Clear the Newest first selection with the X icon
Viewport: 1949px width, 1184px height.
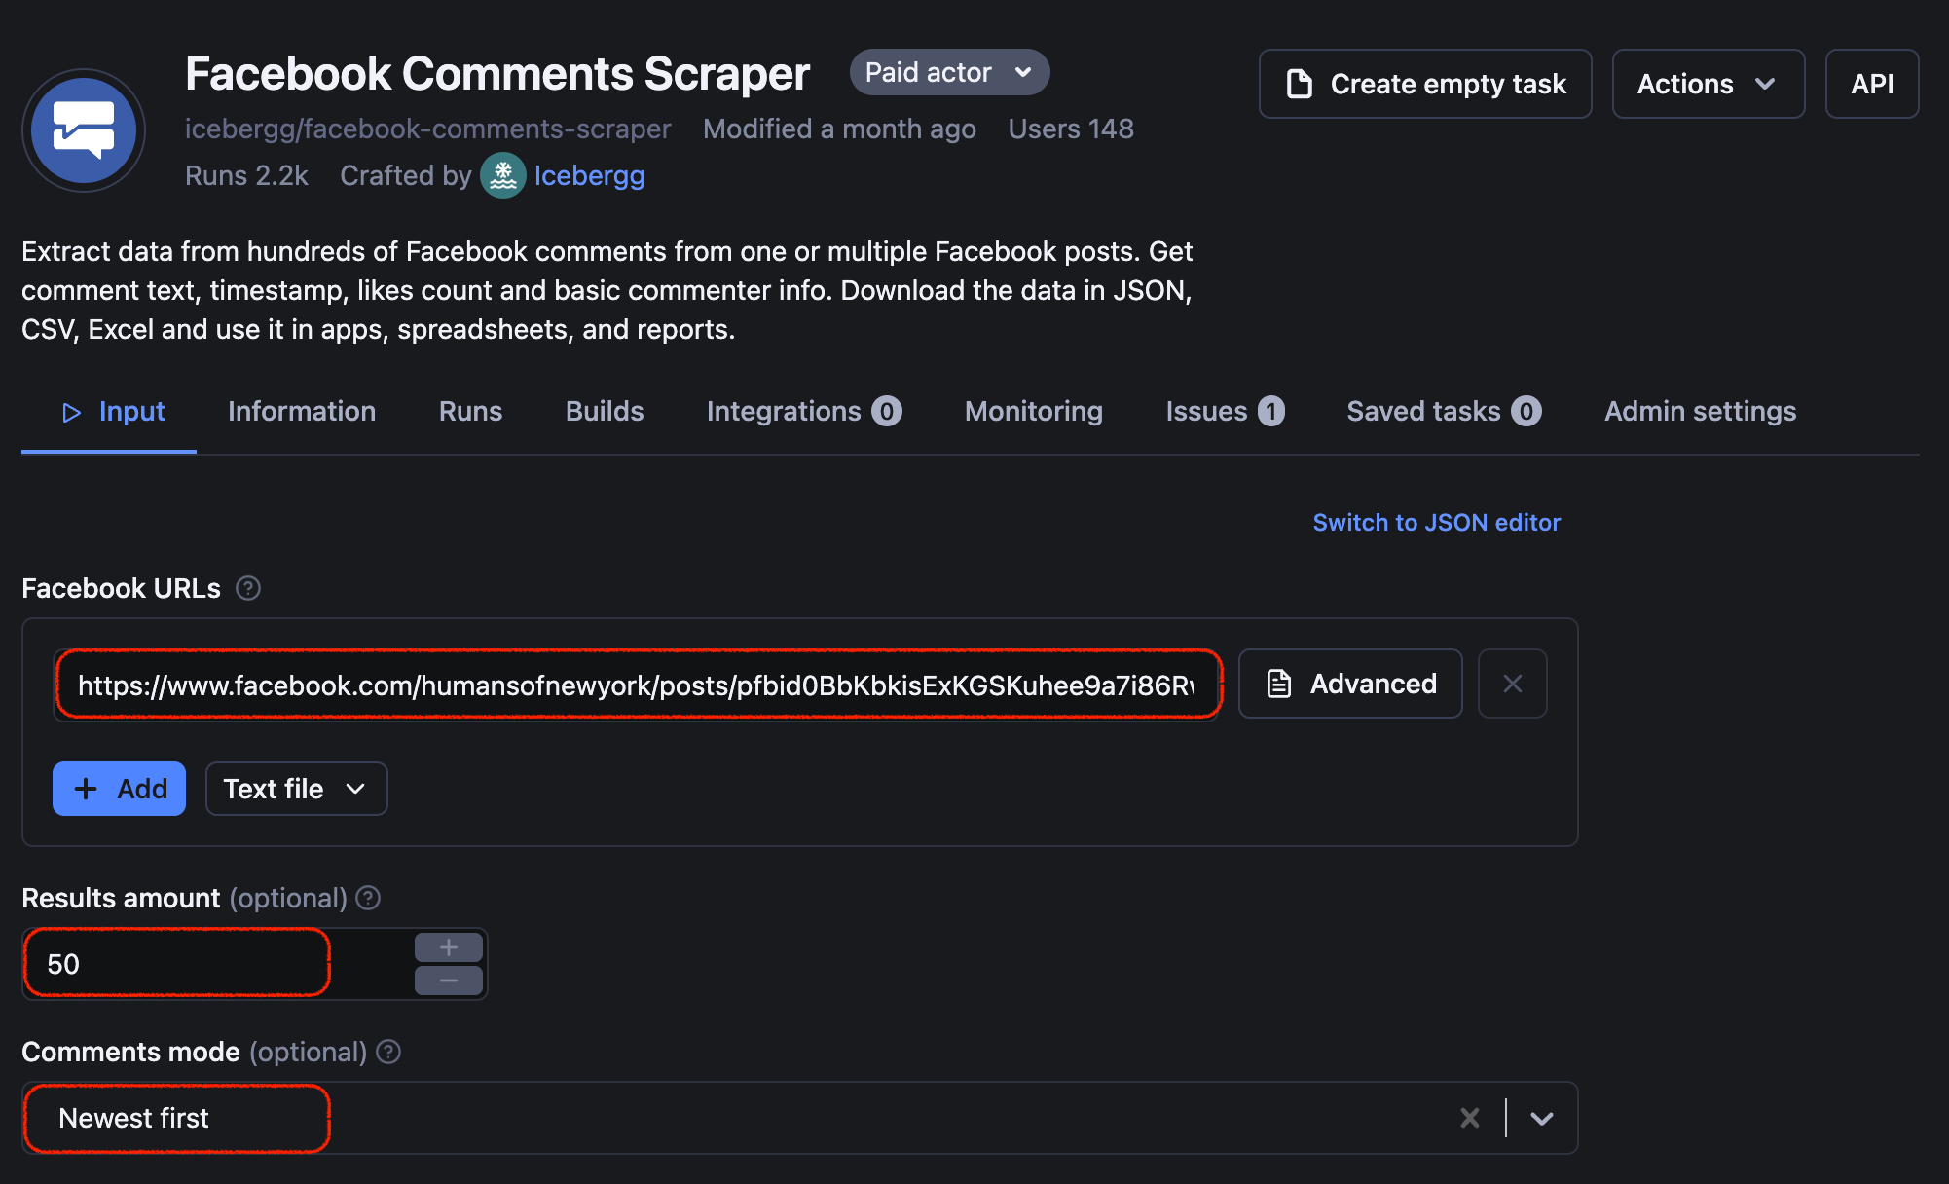[1469, 1118]
